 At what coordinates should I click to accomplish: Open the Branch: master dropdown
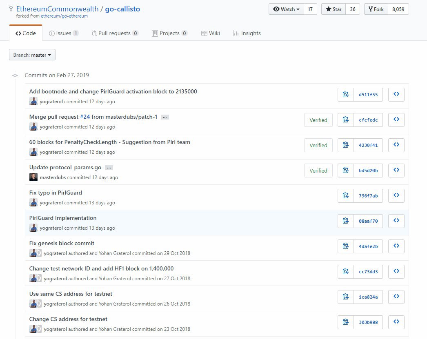(32, 55)
